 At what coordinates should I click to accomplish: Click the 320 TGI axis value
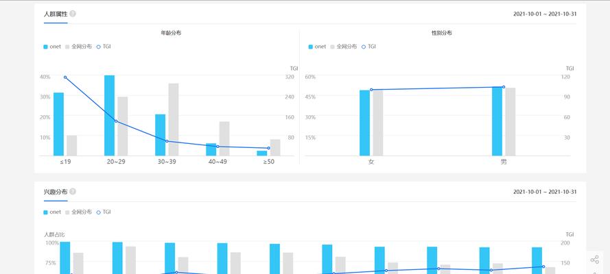point(290,77)
